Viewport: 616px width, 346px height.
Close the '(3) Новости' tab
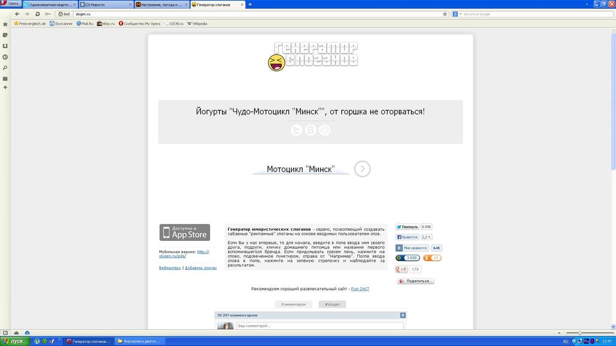pos(131,5)
